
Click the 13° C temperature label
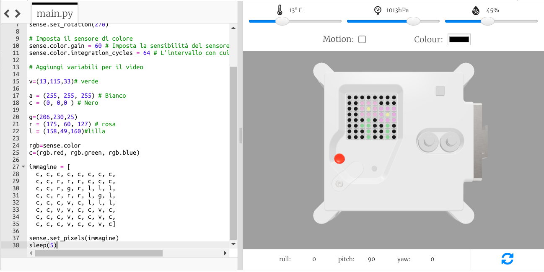point(296,10)
